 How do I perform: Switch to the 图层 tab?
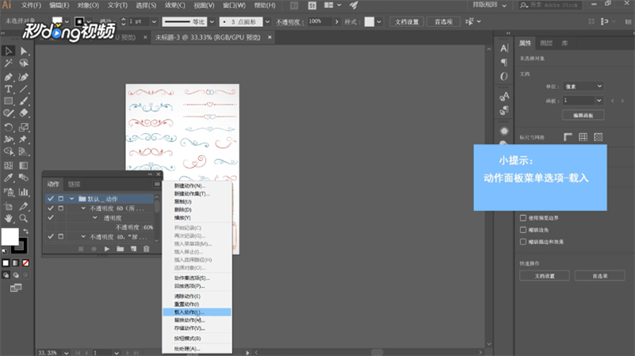pos(546,43)
